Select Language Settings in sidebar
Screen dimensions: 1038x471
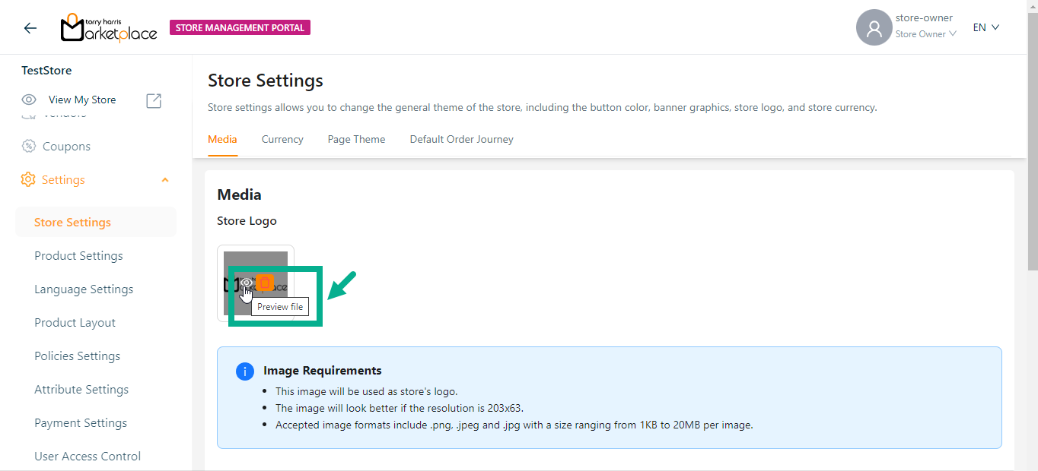[x=84, y=289]
